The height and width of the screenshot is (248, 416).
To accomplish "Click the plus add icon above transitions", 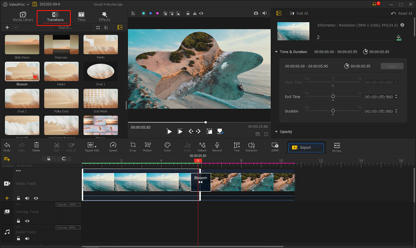I will [x=7, y=28].
